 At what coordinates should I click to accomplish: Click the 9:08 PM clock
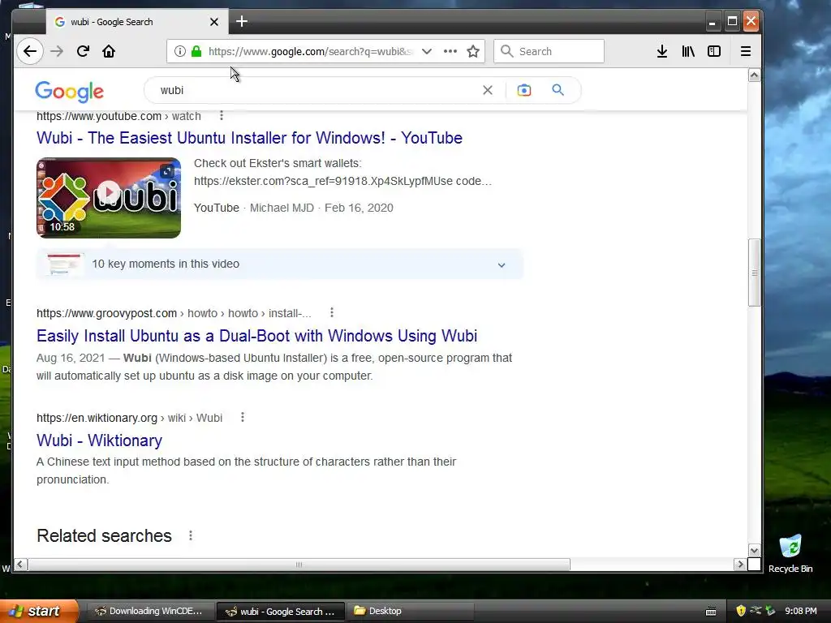pos(801,611)
